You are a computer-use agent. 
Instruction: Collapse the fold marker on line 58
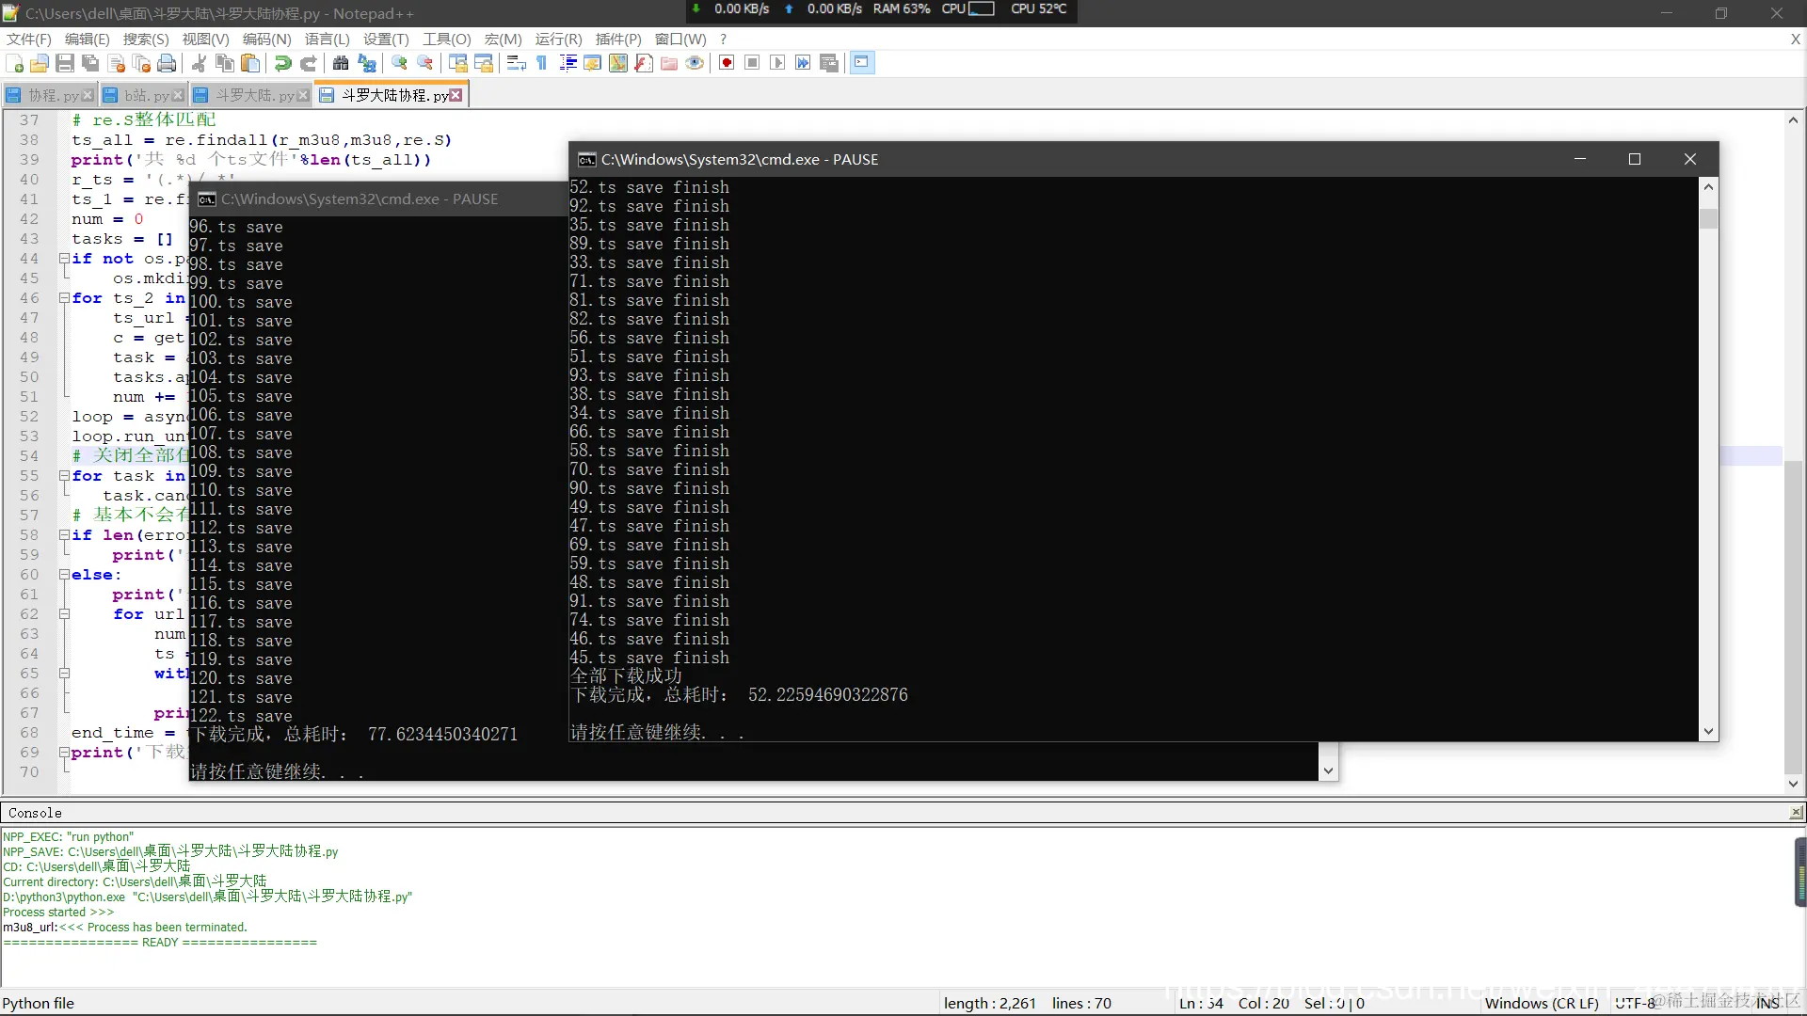[64, 535]
